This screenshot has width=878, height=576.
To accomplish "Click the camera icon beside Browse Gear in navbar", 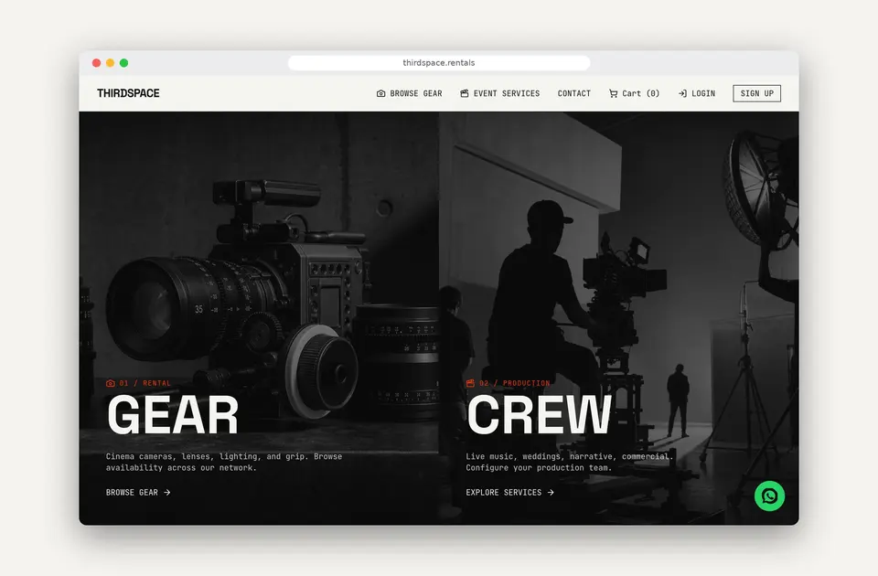I will (380, 93).
